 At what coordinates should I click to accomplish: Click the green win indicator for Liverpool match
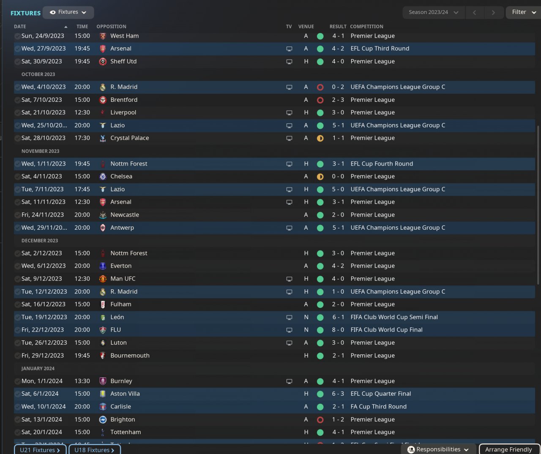click(x=320, y=113)
